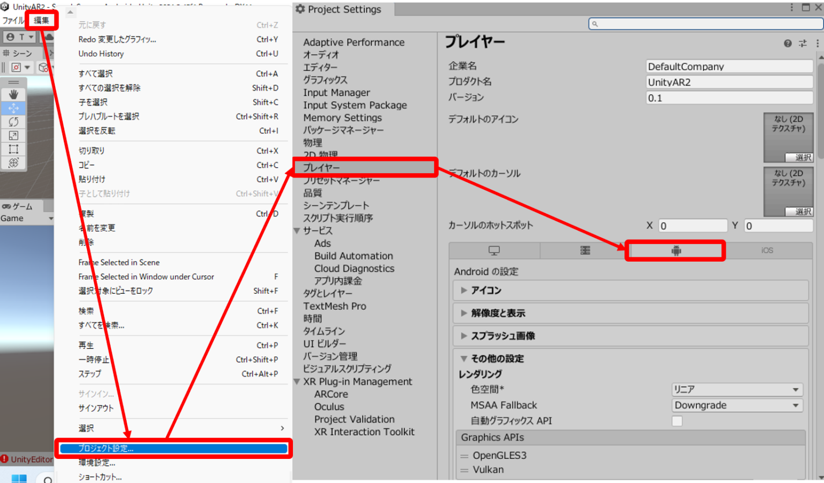Open the 色空間 dropdown set to リニア

(737, 389)
